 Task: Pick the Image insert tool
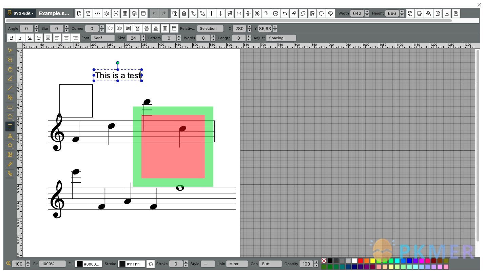10,155
